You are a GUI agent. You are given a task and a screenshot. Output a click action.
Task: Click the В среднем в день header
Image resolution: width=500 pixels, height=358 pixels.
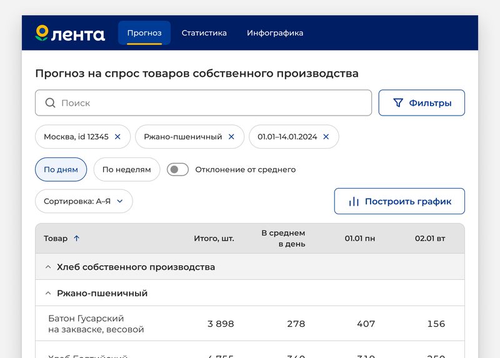(x=283, y=239)
